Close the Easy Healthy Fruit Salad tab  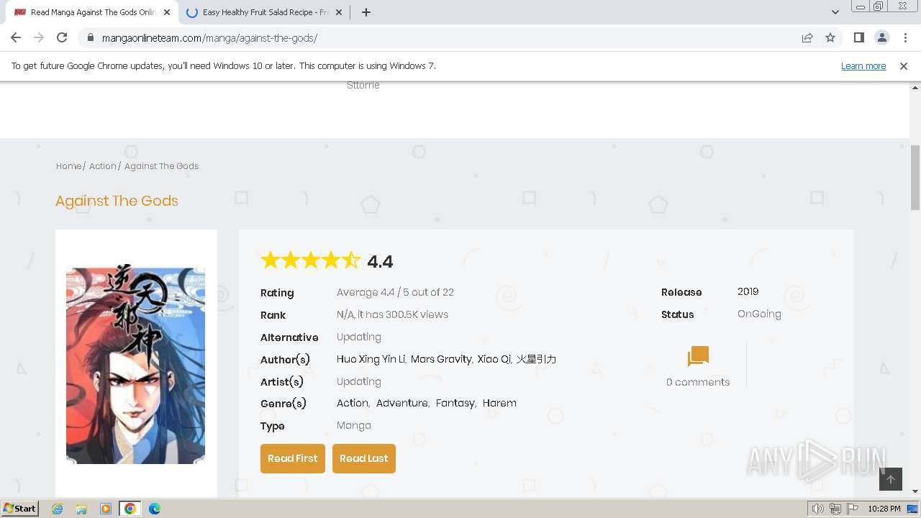[x=340, y=12]
